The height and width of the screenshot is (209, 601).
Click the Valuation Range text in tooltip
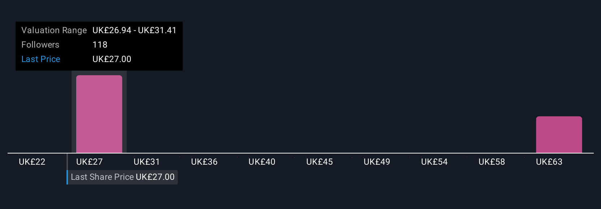click(x=54, y=30)
